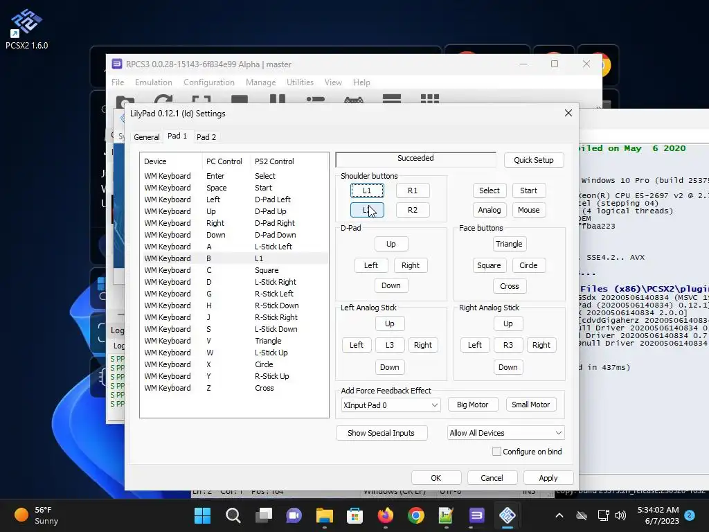Open the RPCS3 File menu
Screen dimensions: 709x532
118,82
